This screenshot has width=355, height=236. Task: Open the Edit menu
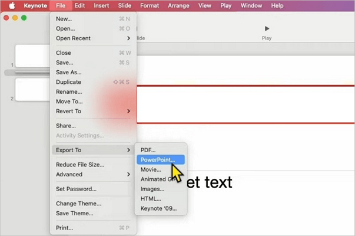pos(79,5)
